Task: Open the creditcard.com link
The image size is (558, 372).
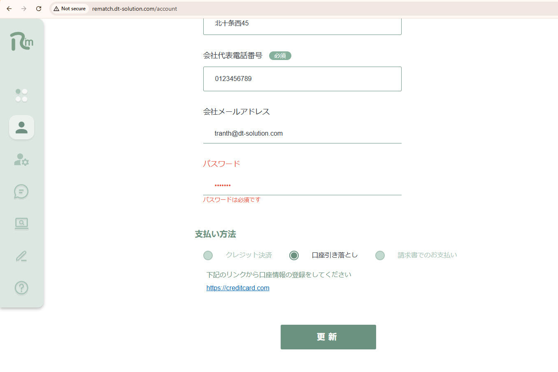Action: [x=238, y=288]
